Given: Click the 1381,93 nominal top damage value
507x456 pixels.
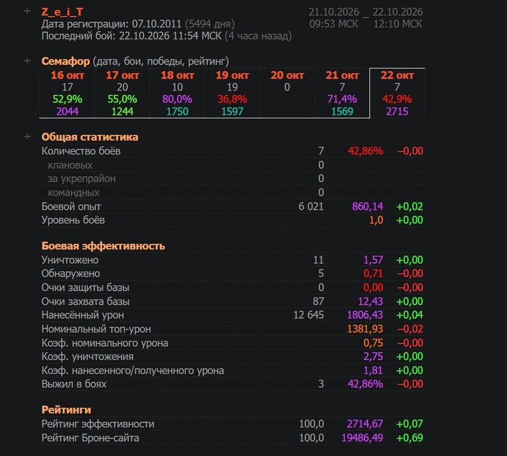Looking at the screenshot, I should point(365,329).
